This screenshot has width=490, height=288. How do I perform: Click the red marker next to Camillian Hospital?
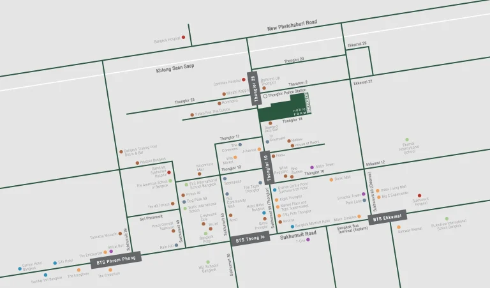(244, 79)
